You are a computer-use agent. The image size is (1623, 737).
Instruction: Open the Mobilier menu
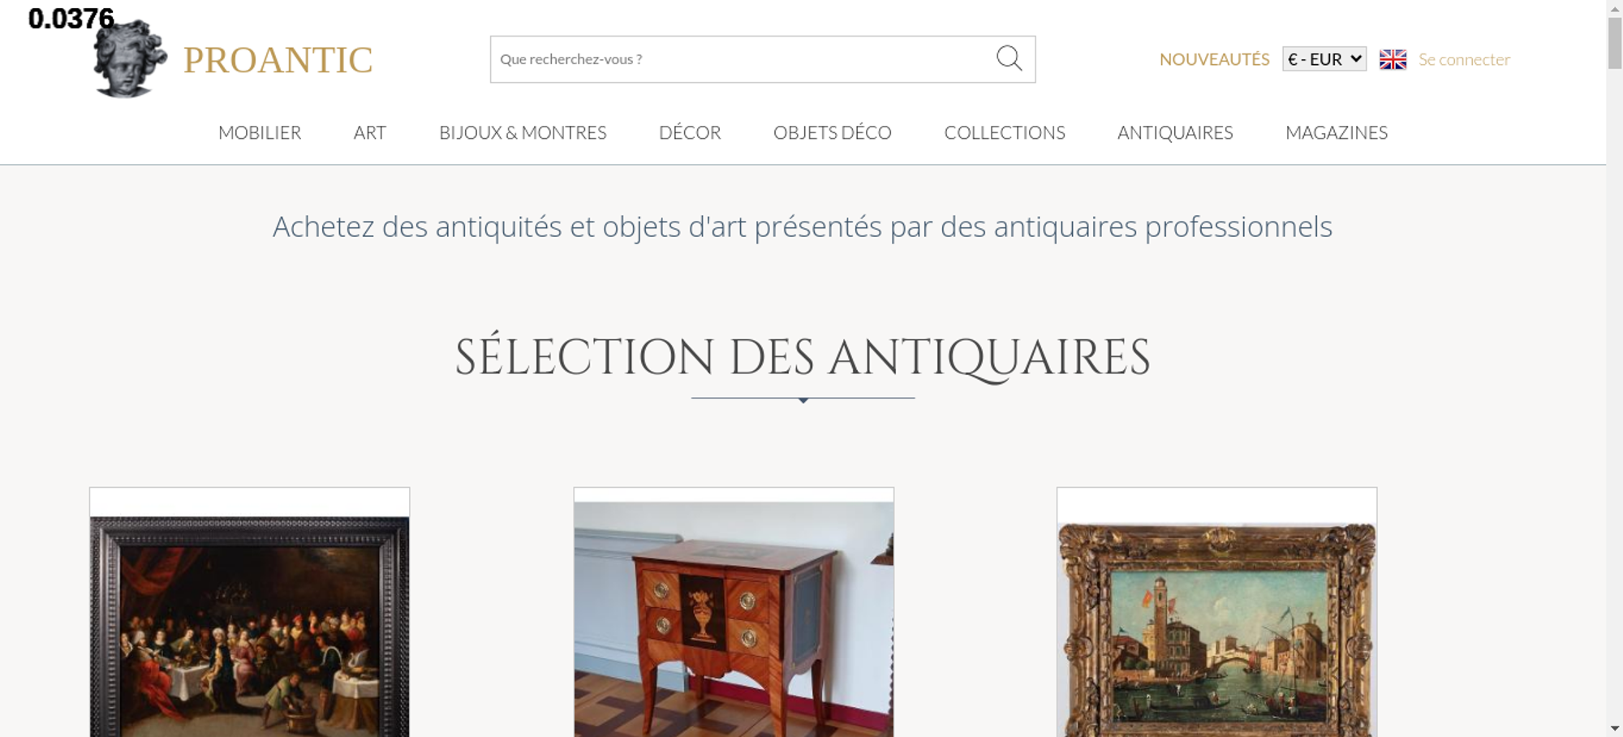pos(260,132)
